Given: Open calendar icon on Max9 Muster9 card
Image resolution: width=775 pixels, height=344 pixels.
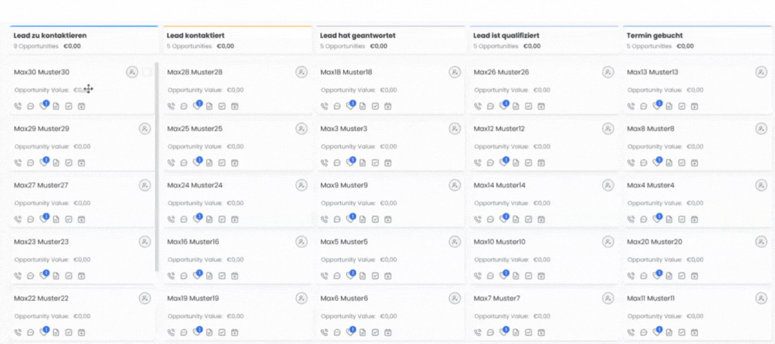Looking at the screenshot, I should click(x=388, y=219).
